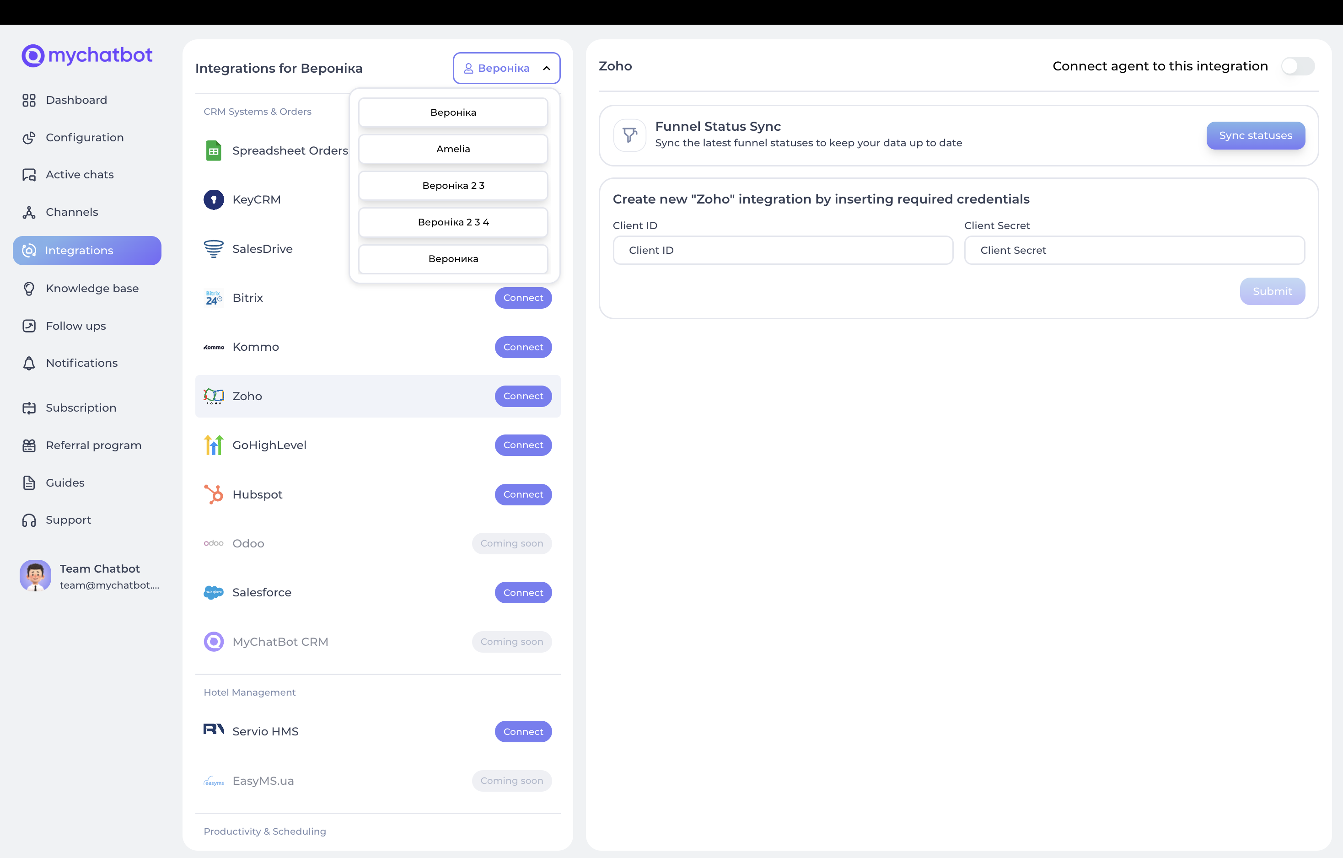The width and height of the screenshot is (1343, 858).
Task: Toggle Connect agent to this integration
Action: pos(1297,66)
